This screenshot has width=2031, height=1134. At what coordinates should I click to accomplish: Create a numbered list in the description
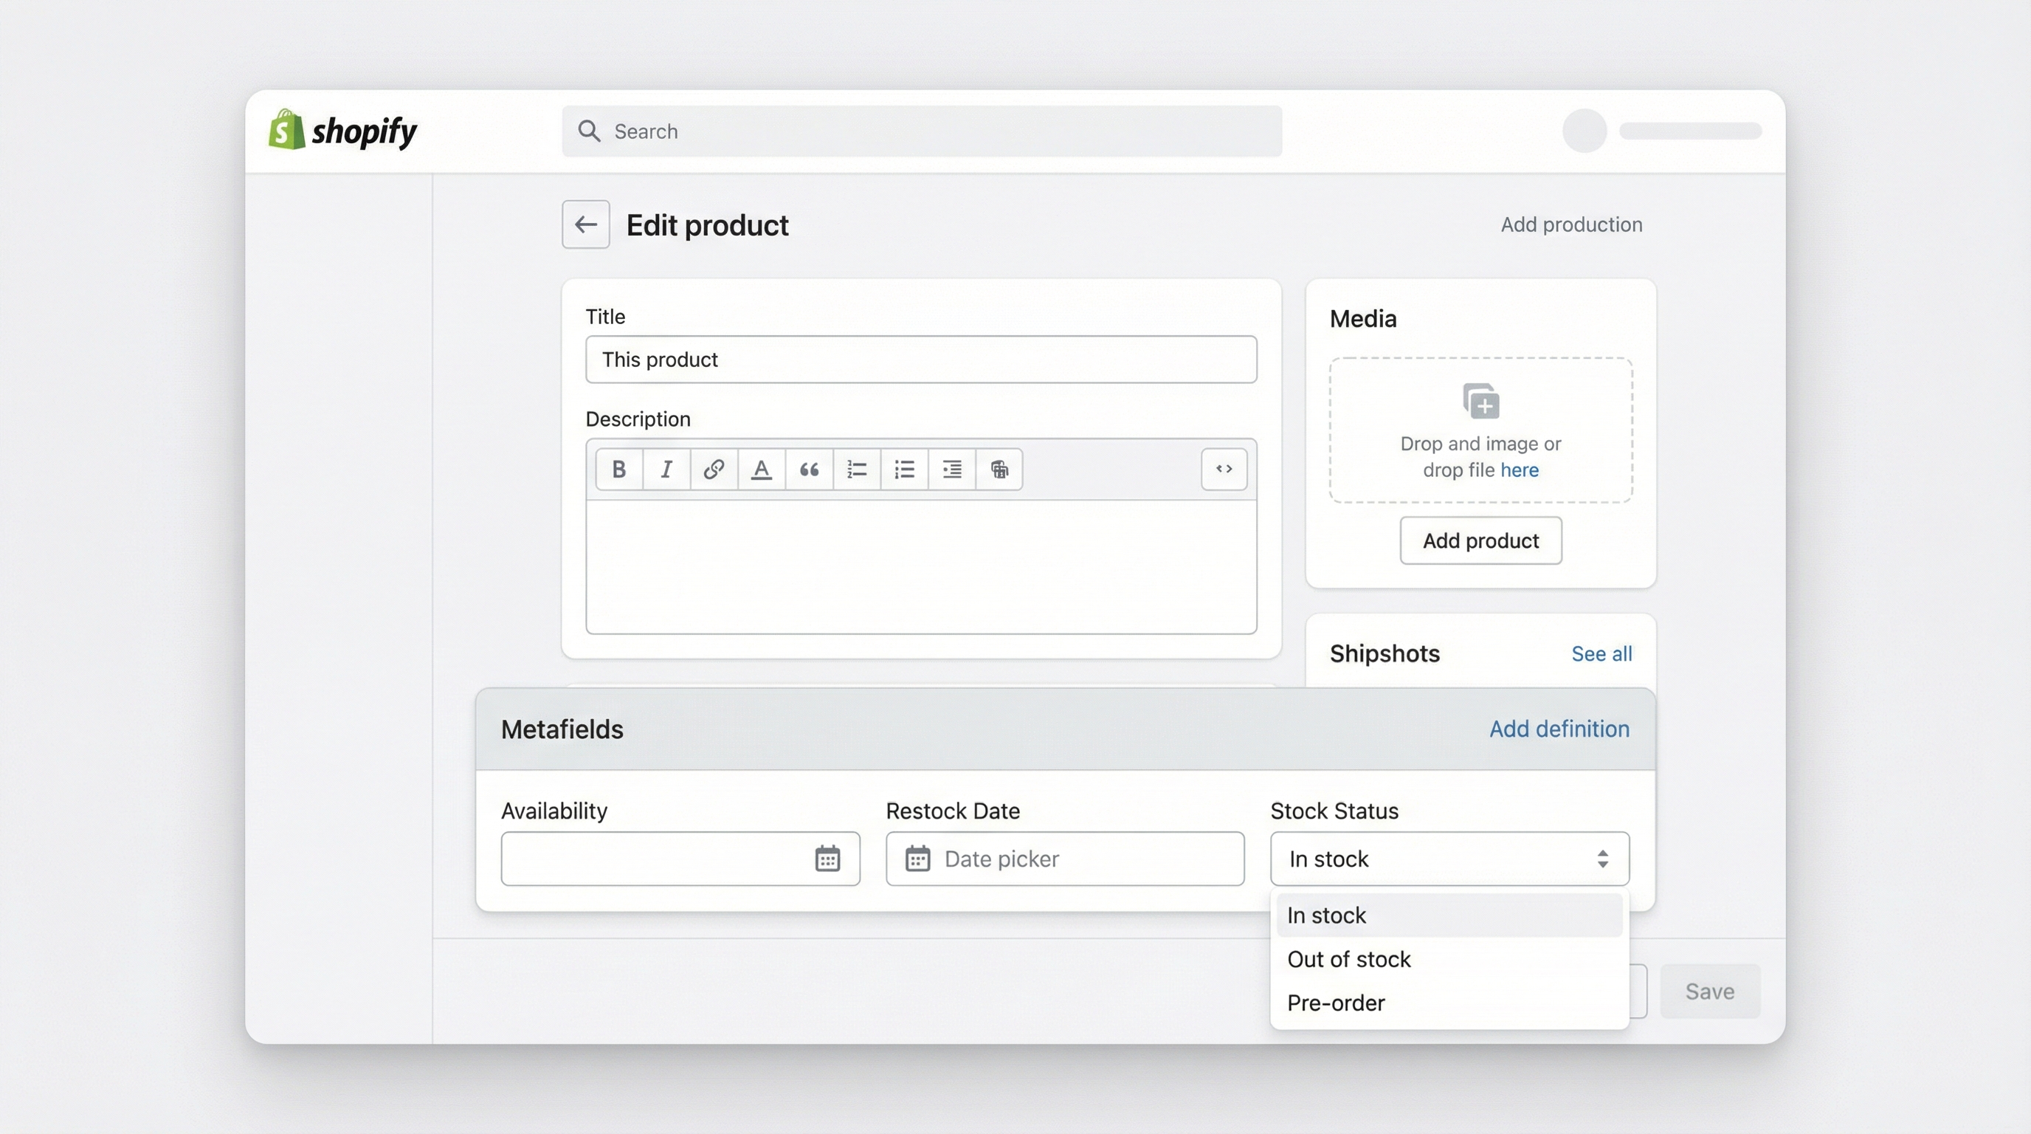(856, 470)
